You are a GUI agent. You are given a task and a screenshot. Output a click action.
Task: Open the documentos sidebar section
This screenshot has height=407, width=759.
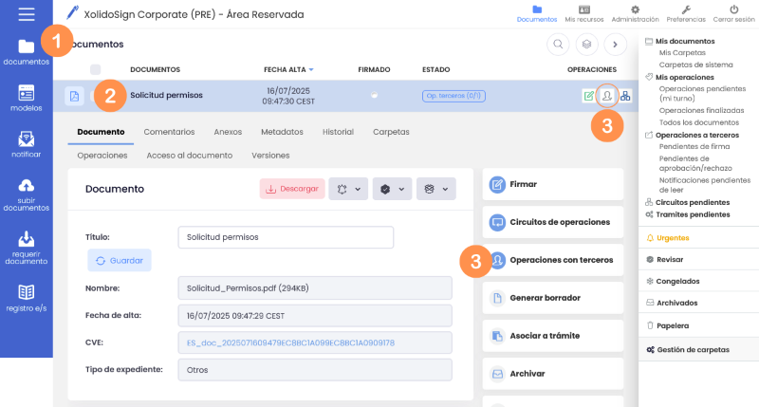click(x=27, y=52)
